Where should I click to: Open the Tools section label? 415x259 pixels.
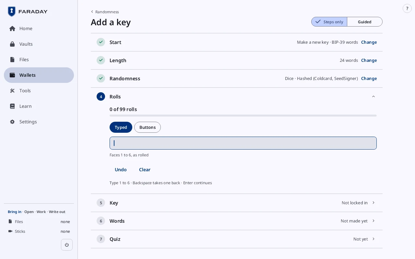[25, 91]
